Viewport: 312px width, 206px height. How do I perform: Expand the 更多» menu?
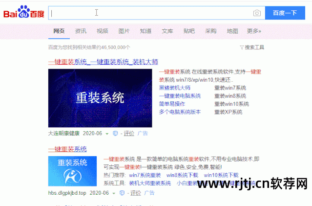click(x=254, y=31)
